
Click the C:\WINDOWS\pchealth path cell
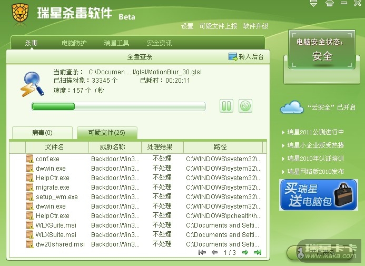[224, 216]
